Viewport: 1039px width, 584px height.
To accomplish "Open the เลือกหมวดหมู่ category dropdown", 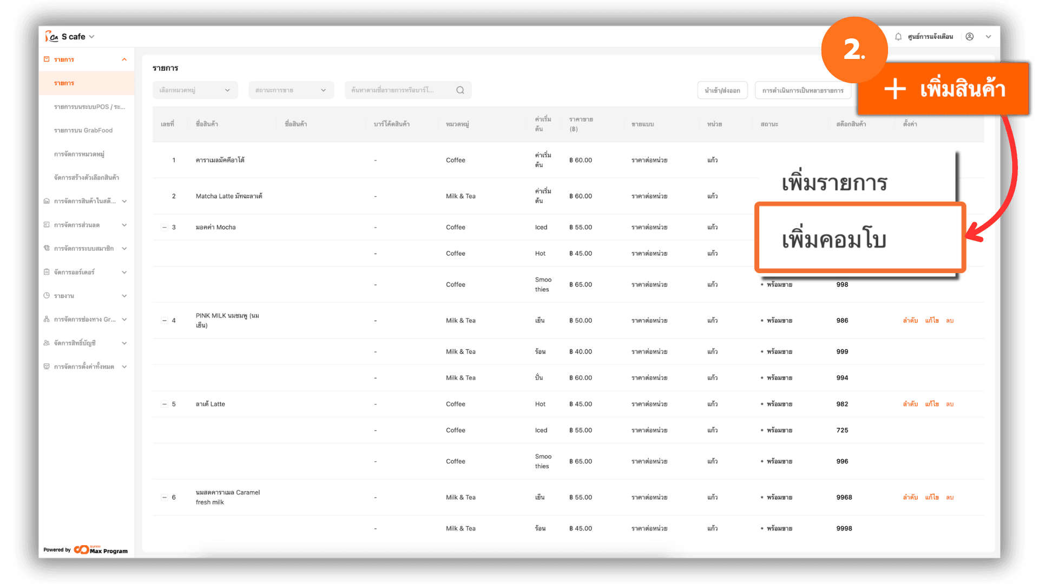I will pos(195,90).
